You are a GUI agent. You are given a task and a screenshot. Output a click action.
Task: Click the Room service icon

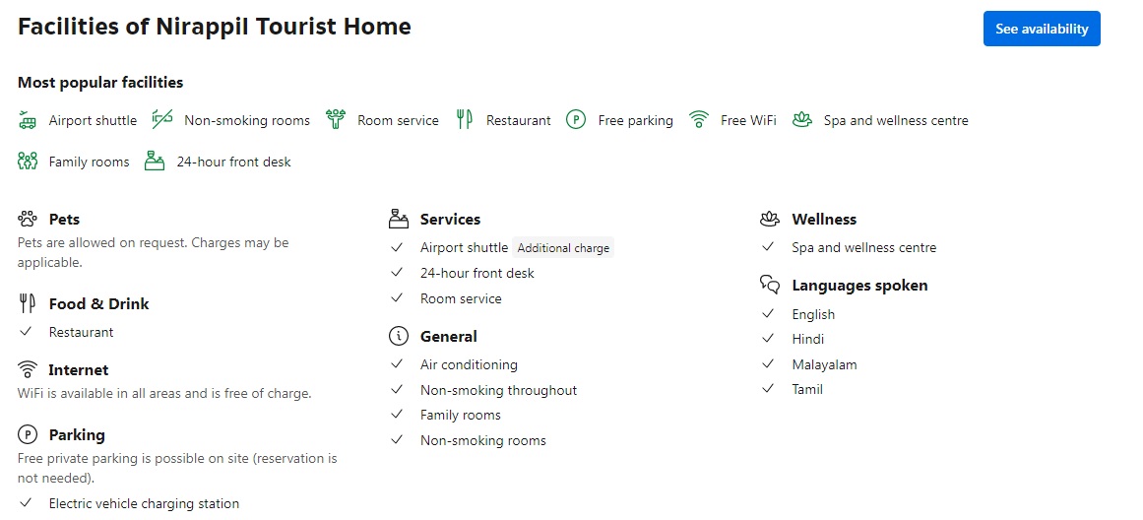[336, 120]
